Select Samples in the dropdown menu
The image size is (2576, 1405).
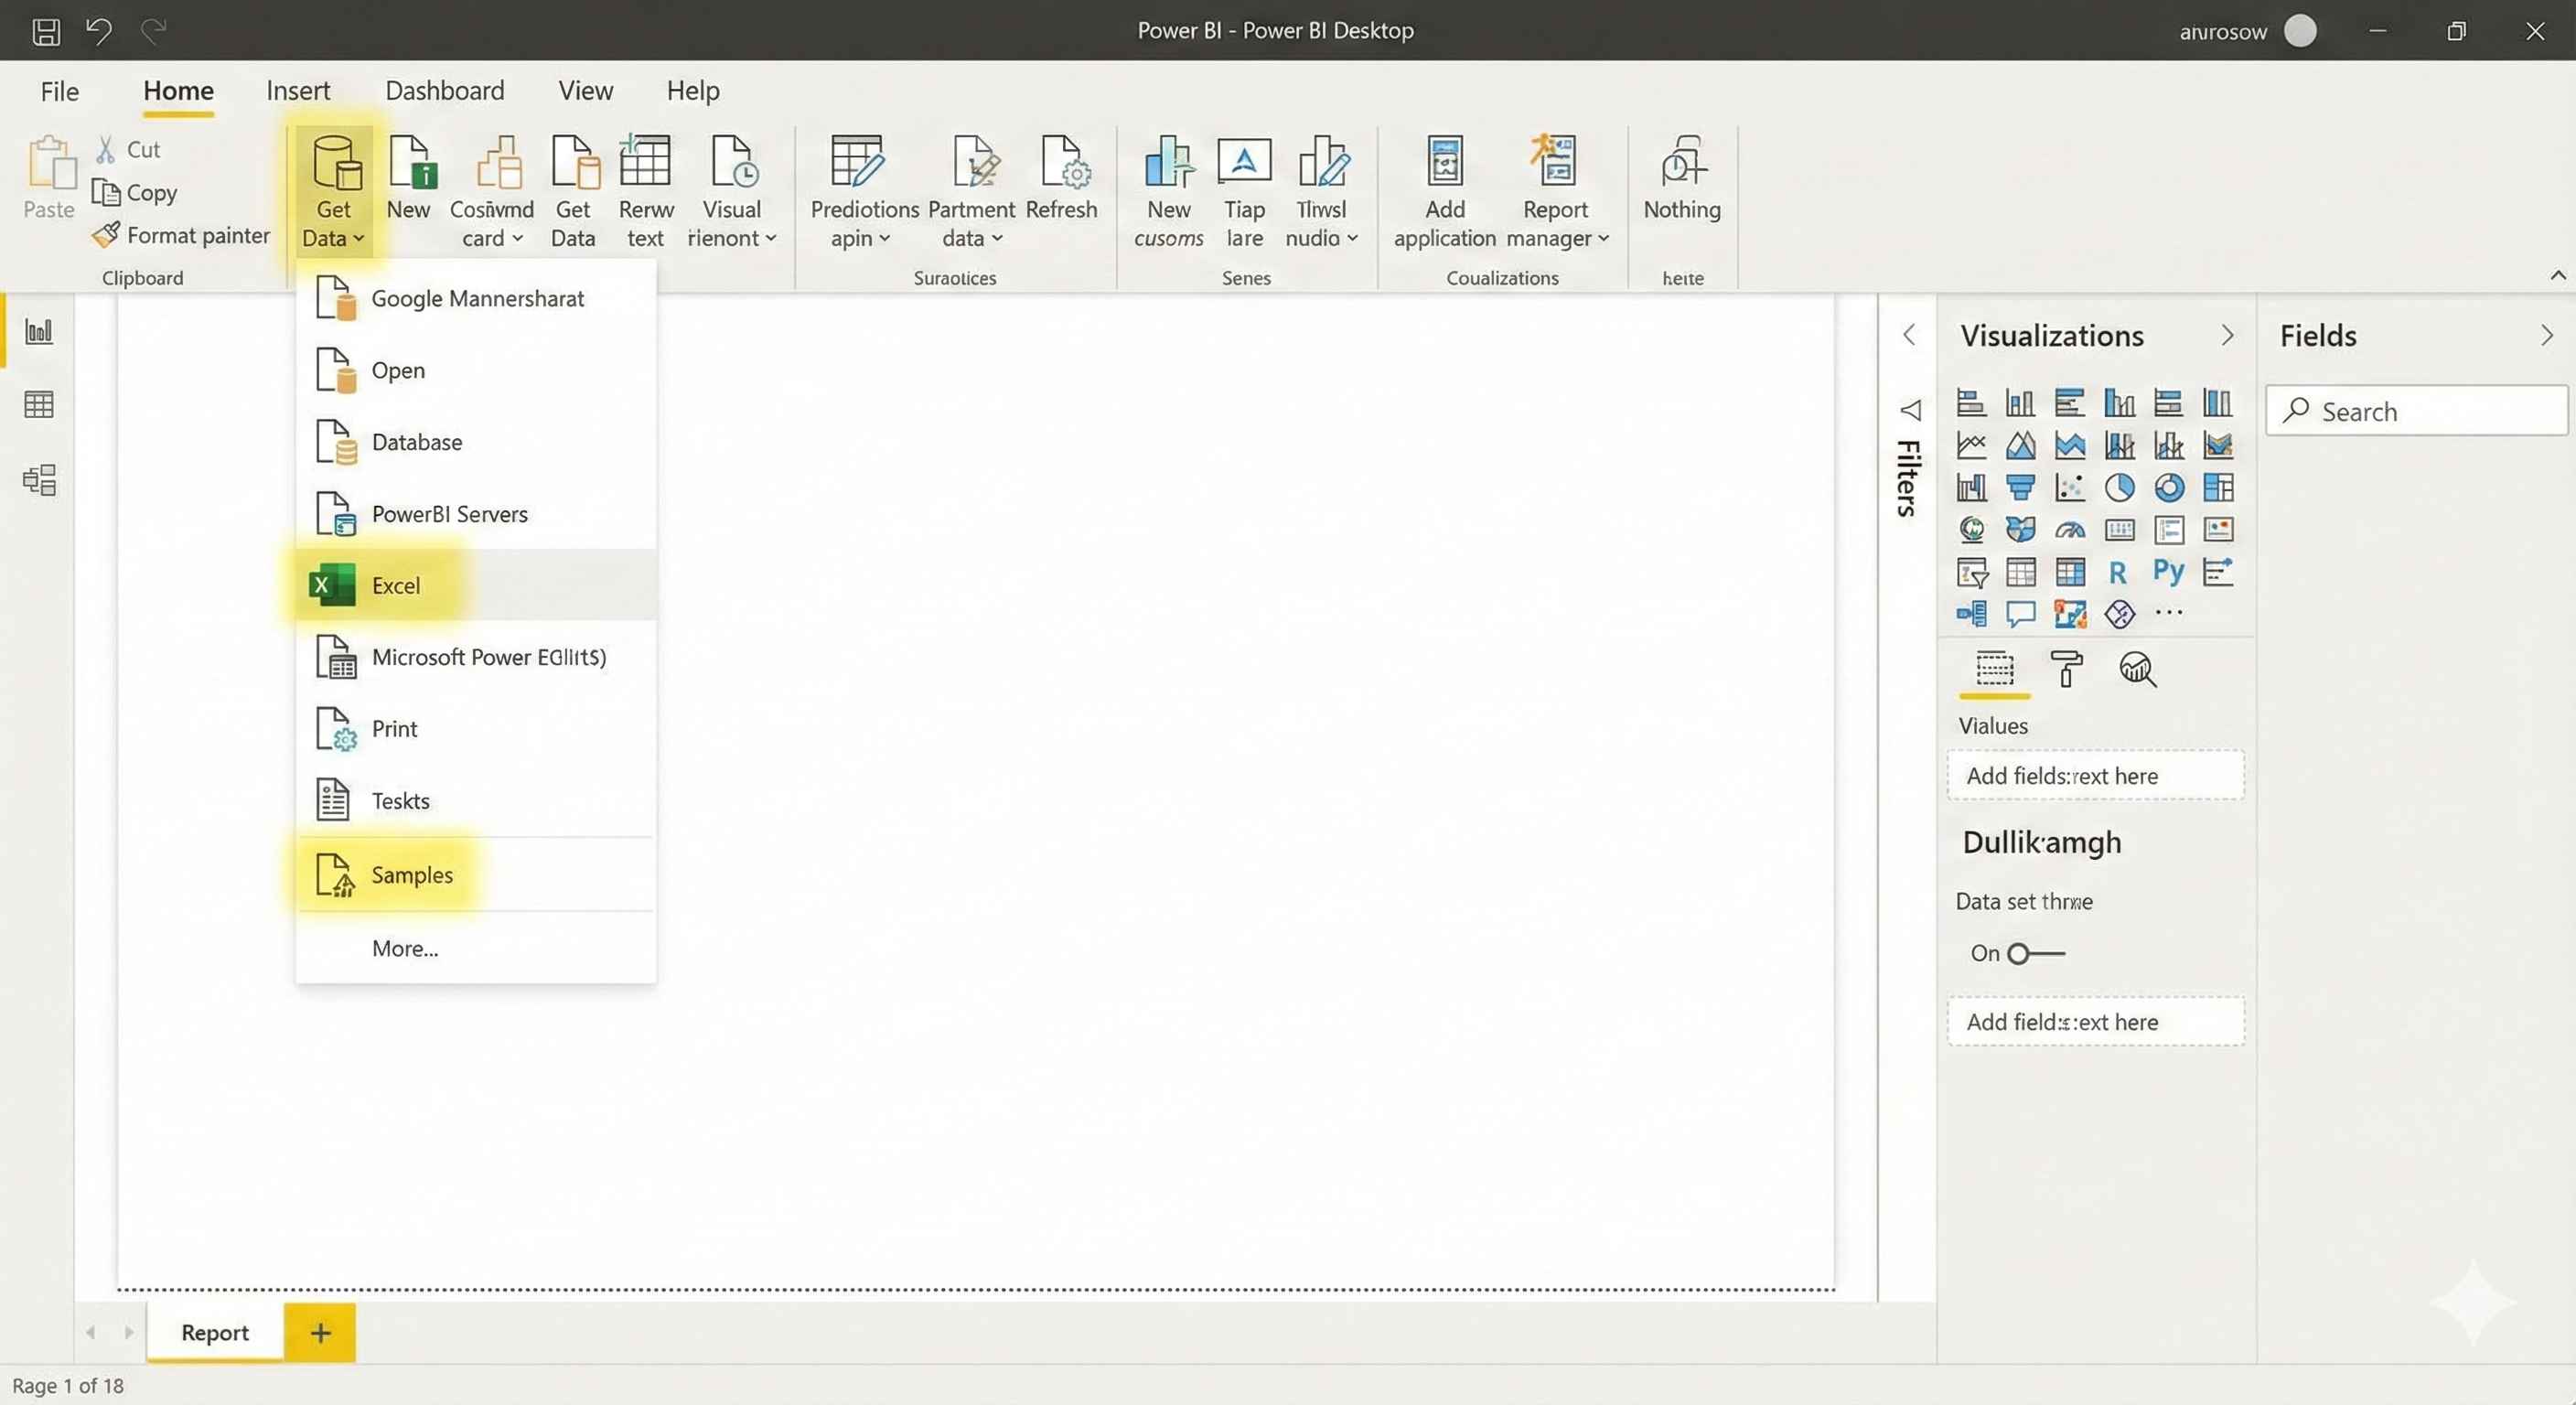pyautogui.click(x=411, y=875)
